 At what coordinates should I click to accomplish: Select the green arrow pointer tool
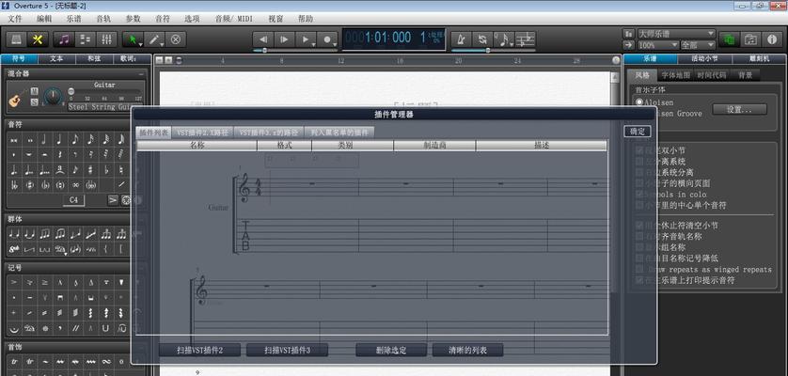pyautogui.click(x=133, y=39)
